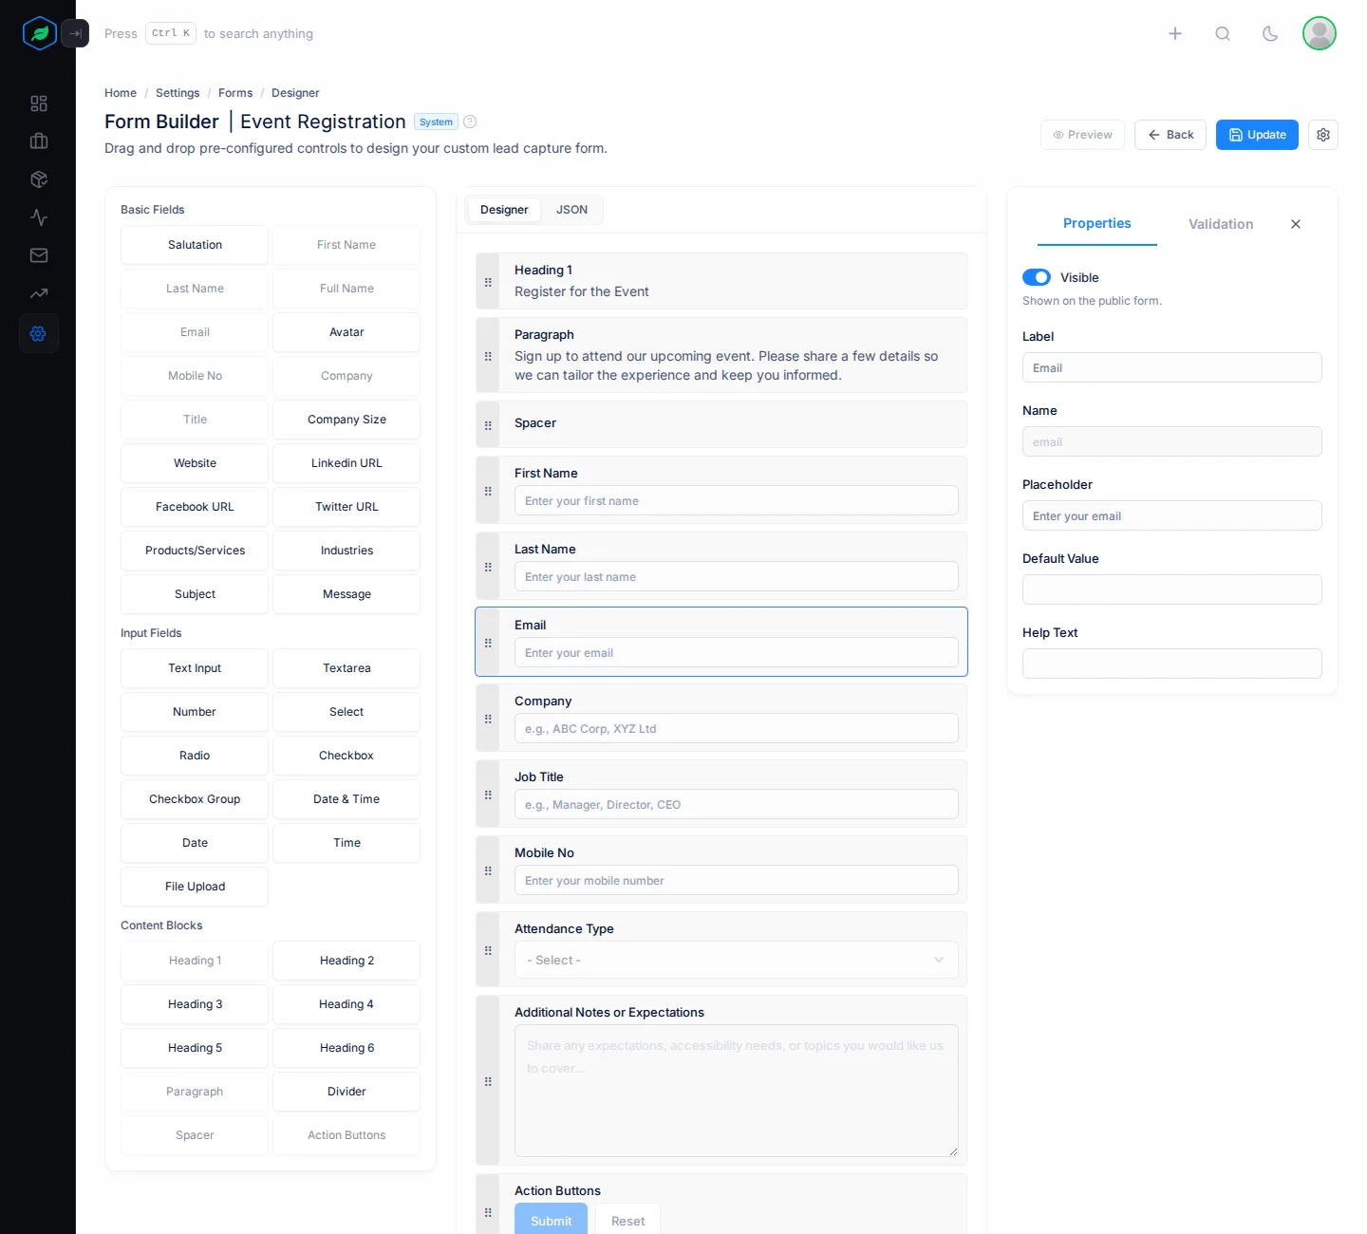The image size is (1367, 1234).
Task: Grab the drag handle of Email field
Action: click(x=488, y=643)
